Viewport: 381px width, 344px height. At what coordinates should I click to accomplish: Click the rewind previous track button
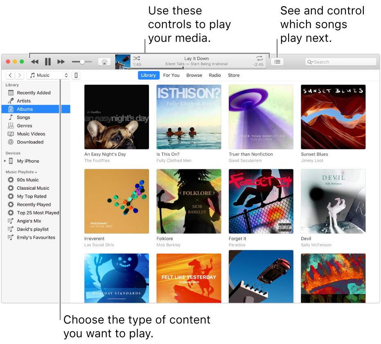[35, 62]
